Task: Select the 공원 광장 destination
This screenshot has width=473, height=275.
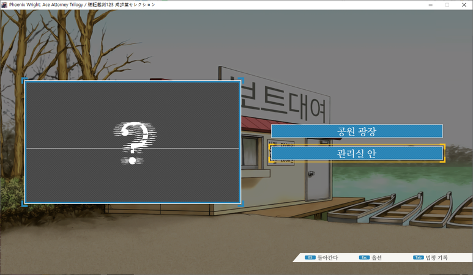Action: click(357, 131)
